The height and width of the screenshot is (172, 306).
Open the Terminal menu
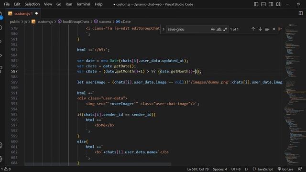pos(83,4)
